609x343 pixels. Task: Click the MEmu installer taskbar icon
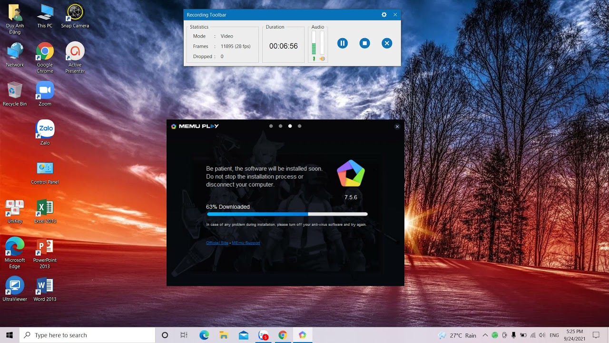click(x=303, y=335)
